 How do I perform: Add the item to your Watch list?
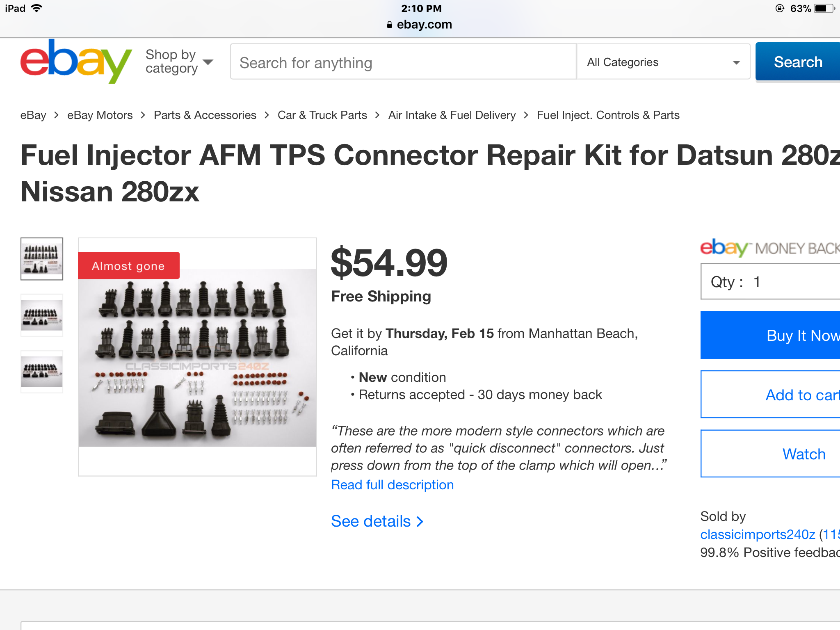(x=770, y=454)
